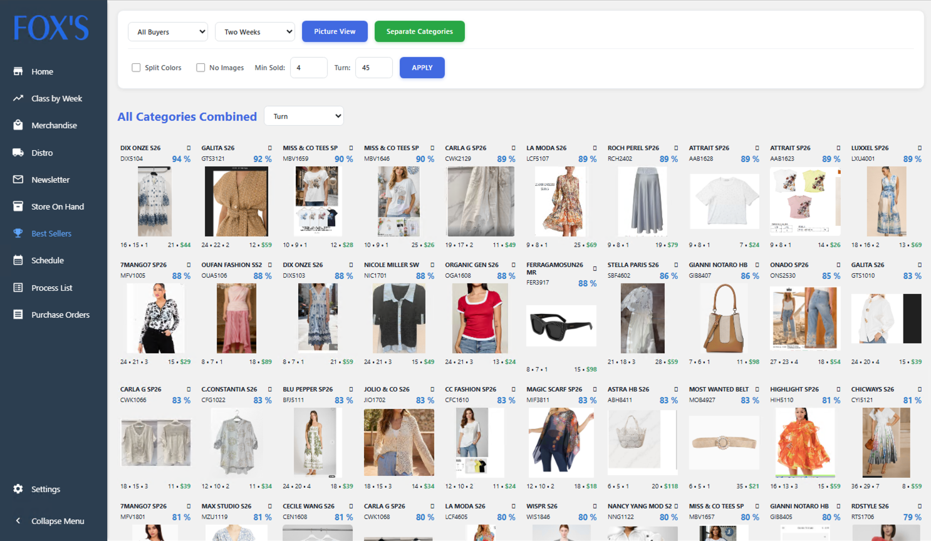
Task: Expand the Two Weeks period dropdown
Action: (255, 32)
